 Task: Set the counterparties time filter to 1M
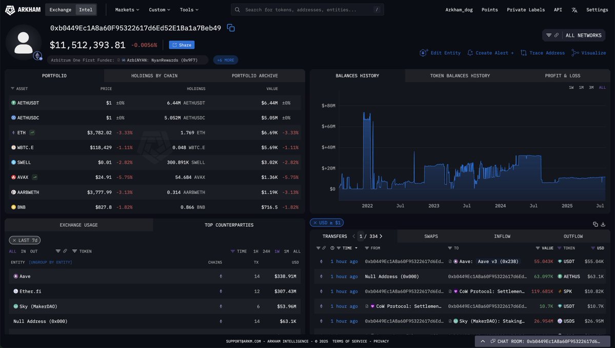pos(286,251)
